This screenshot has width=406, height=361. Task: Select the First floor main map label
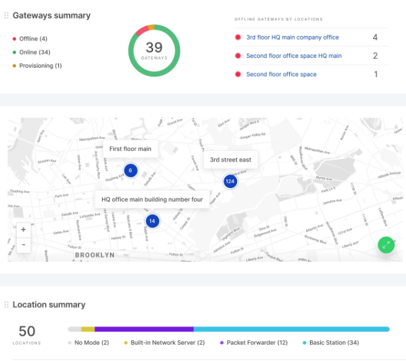130,149
